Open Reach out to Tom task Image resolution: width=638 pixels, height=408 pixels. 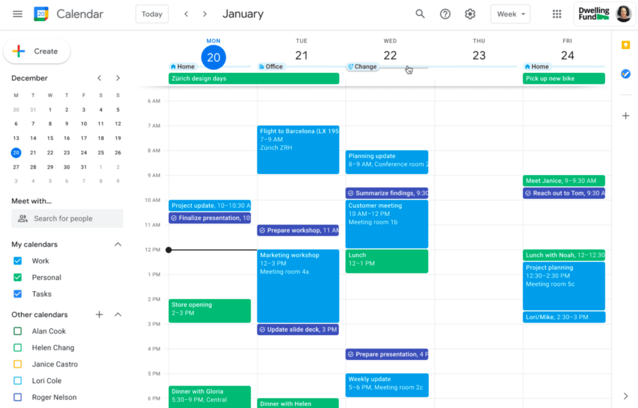564,193
